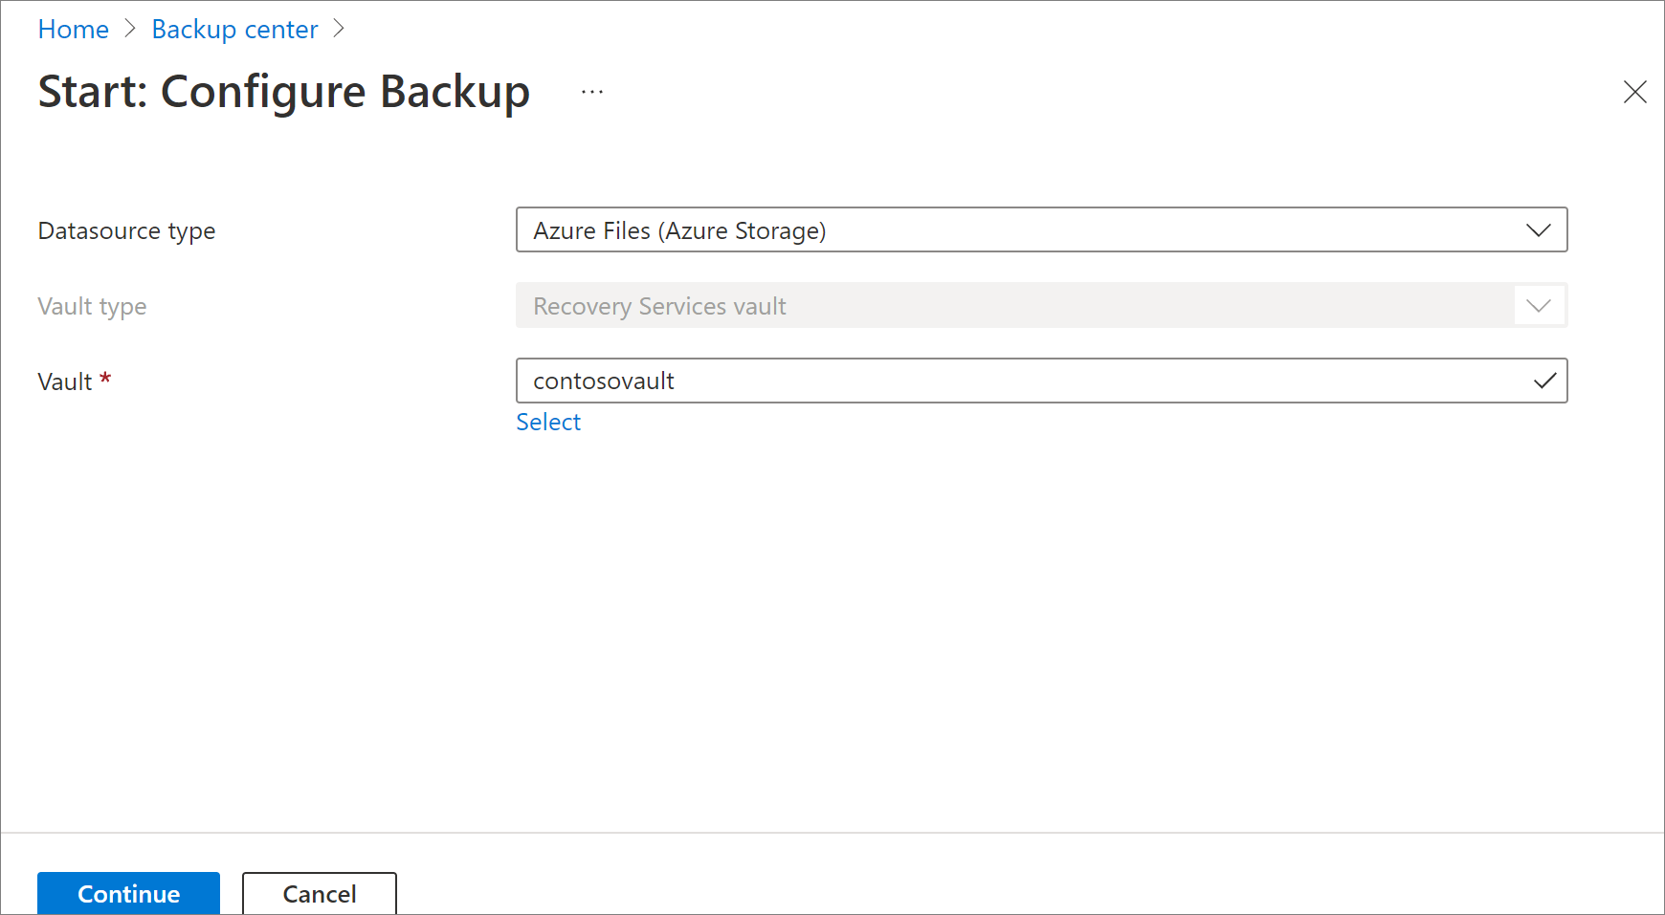Click the Start: Configure Backup heading

(283, 93)
